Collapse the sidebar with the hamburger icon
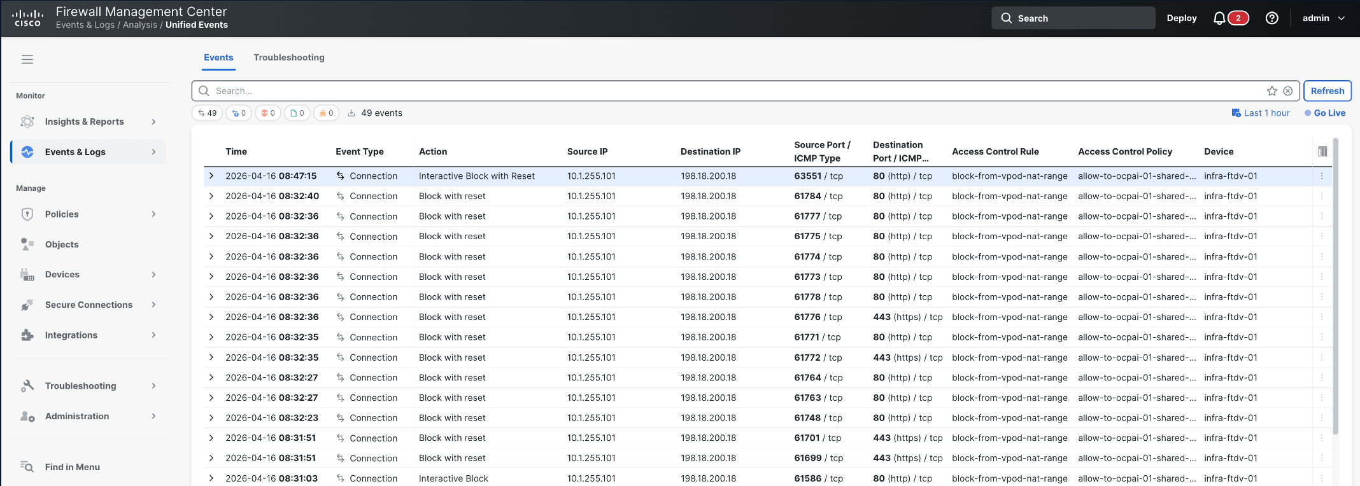 coord(27,59)
